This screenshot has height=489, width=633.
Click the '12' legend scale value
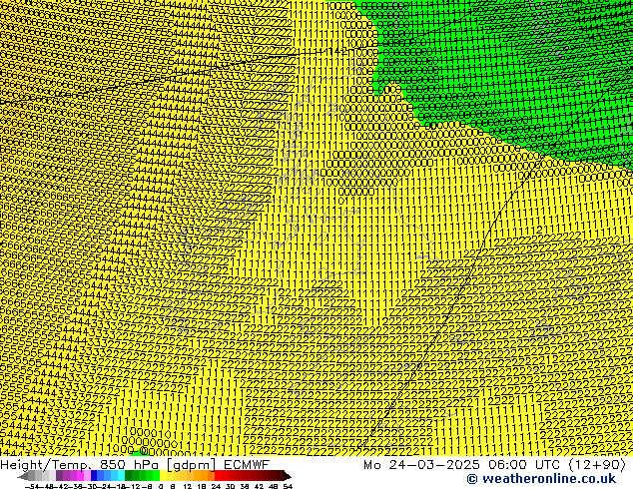click(188, 487)
